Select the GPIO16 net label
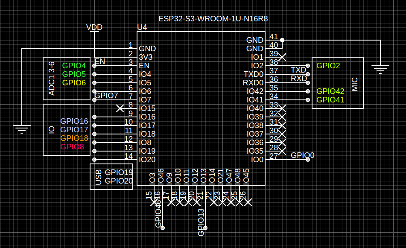Image resolution: width=406 pixels, height=248 pixels. coord(74,121)
